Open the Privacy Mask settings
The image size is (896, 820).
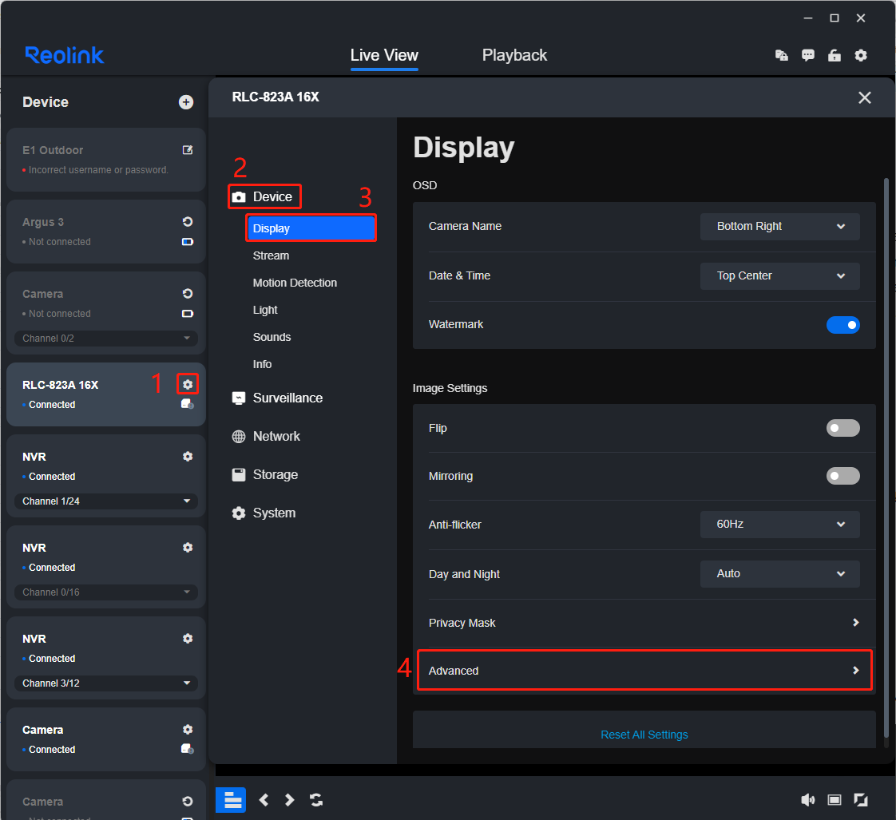click(644, 623)
